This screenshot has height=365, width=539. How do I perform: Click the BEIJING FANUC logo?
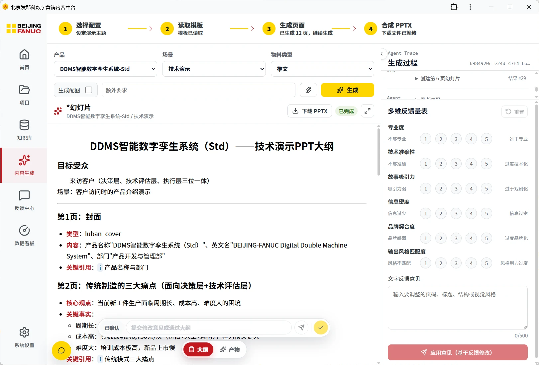(24, 29)
